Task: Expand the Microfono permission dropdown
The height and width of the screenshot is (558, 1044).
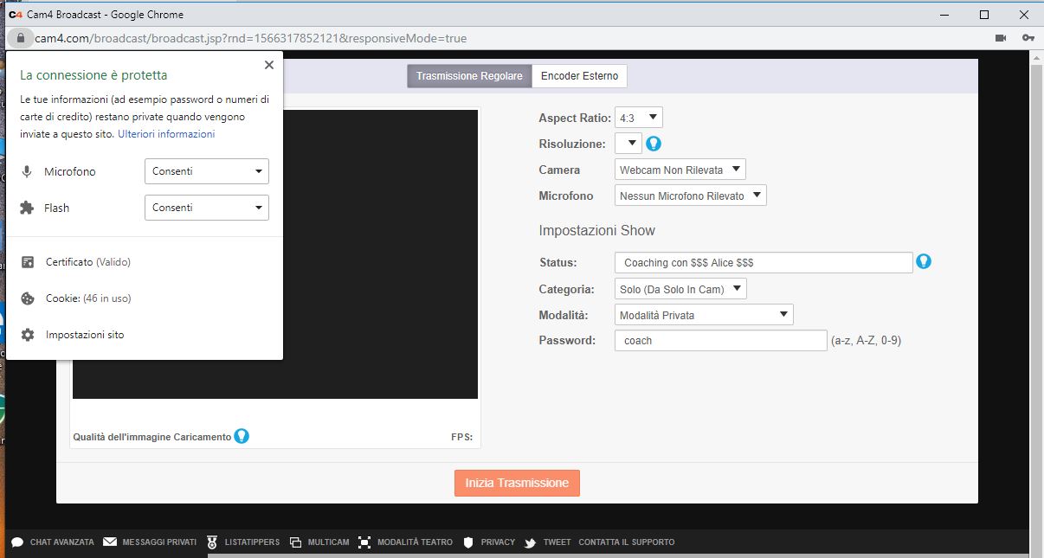Action: 206,171
